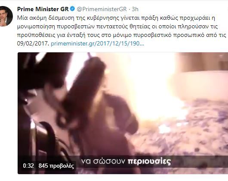Image resolution: width=228 pixels, height=181 pixels.
Task: Click the phrase μόνιμο πυροσβεστικό προσωπικό
Action: click(160, 35)
